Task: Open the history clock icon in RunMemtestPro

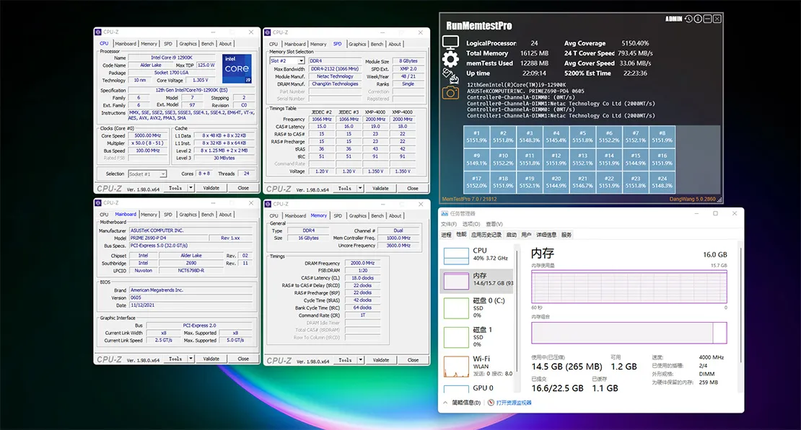Action: [x=688, y=19]
